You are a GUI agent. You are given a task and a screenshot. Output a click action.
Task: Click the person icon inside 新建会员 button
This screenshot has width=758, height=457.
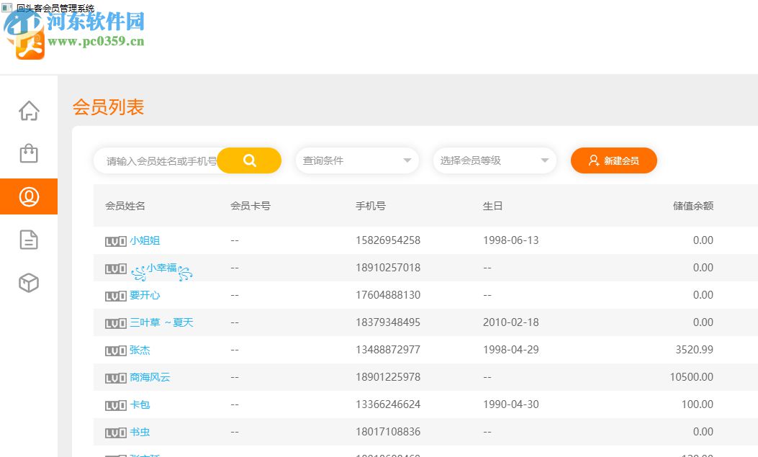(x=592, y=160)
